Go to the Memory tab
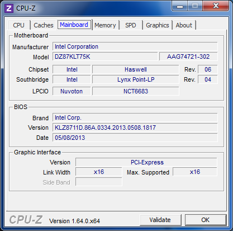 pos(105,25)
